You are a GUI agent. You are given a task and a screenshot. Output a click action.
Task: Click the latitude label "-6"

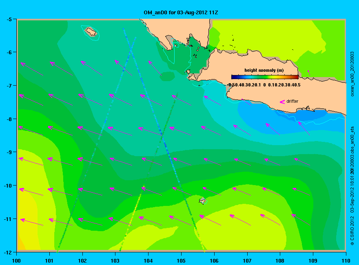coord(9,52)
